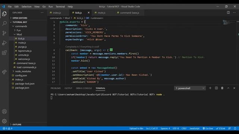Click the UTF-8 encoding selector
This screenshot has width=239, height=134.
pos(176,128)
